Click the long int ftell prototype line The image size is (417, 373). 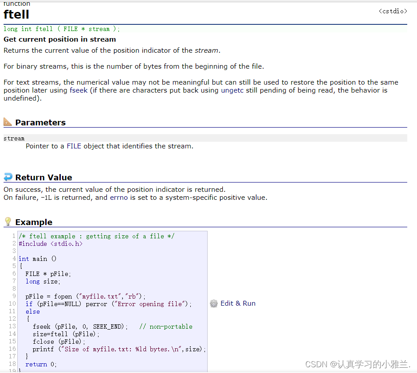click(62, 29)
